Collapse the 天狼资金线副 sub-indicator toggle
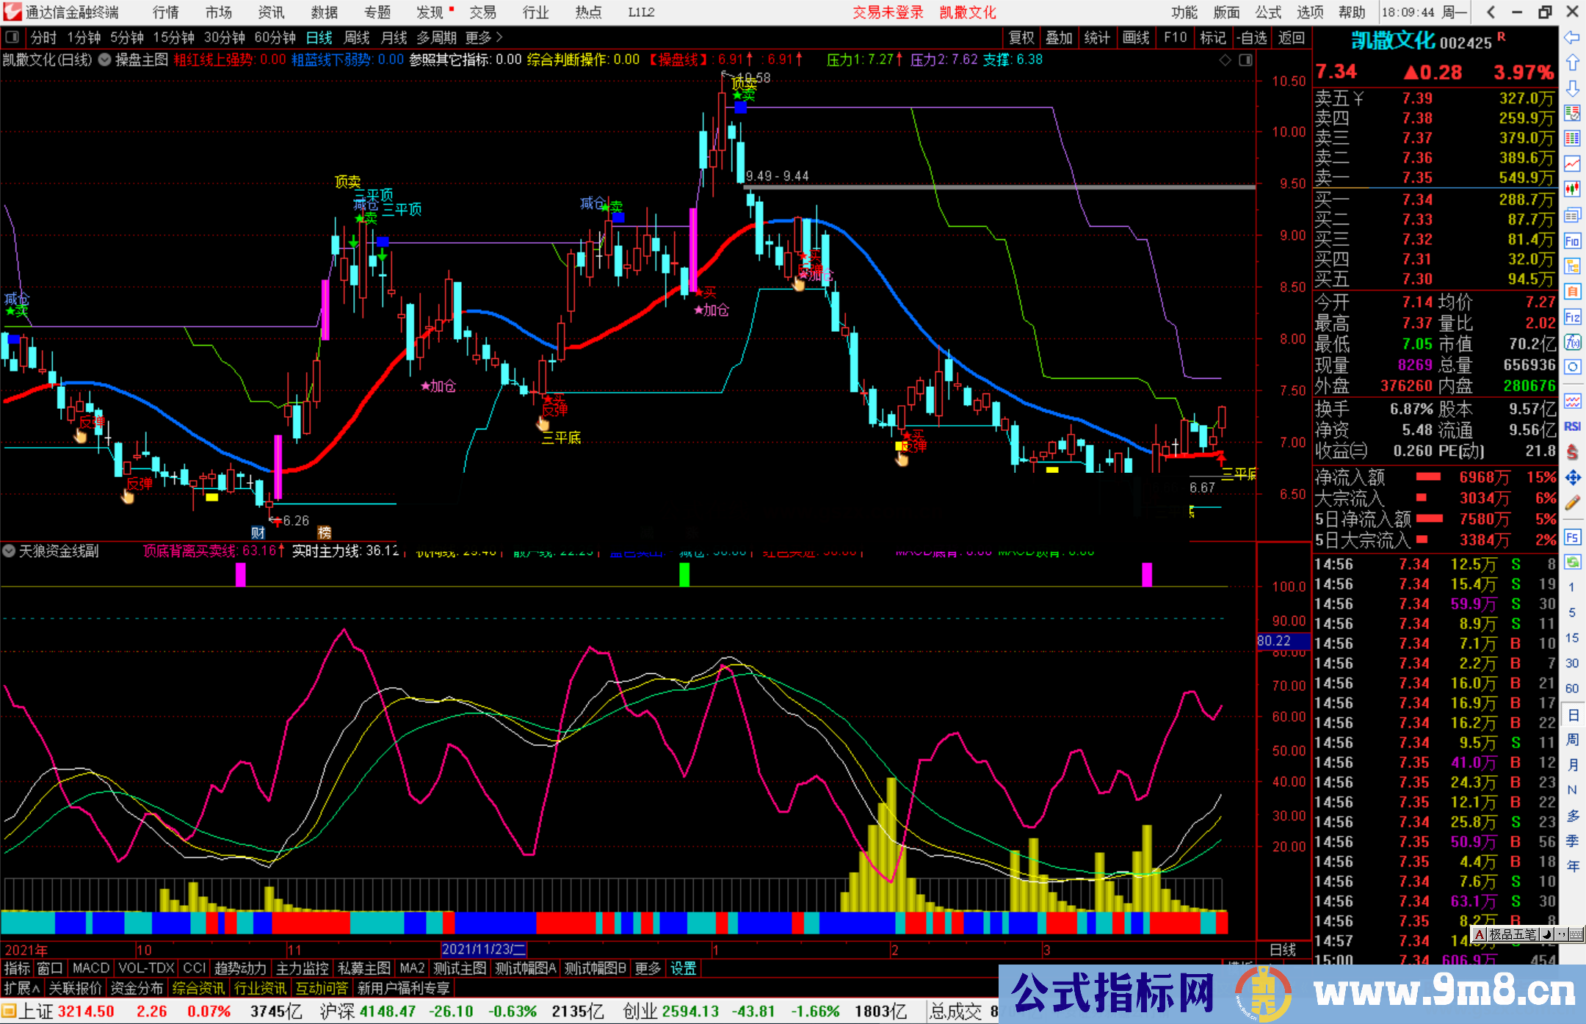This screenshot has height=1024, width=1586. [x=9, y=551]
